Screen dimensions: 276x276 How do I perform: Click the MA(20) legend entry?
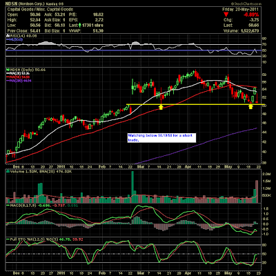pos(19,73)
